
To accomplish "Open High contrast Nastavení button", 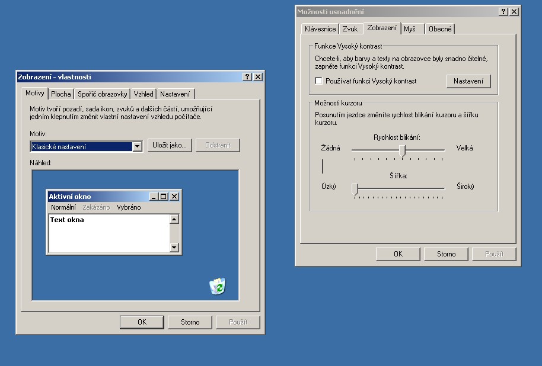I will [x=468, y=81].
